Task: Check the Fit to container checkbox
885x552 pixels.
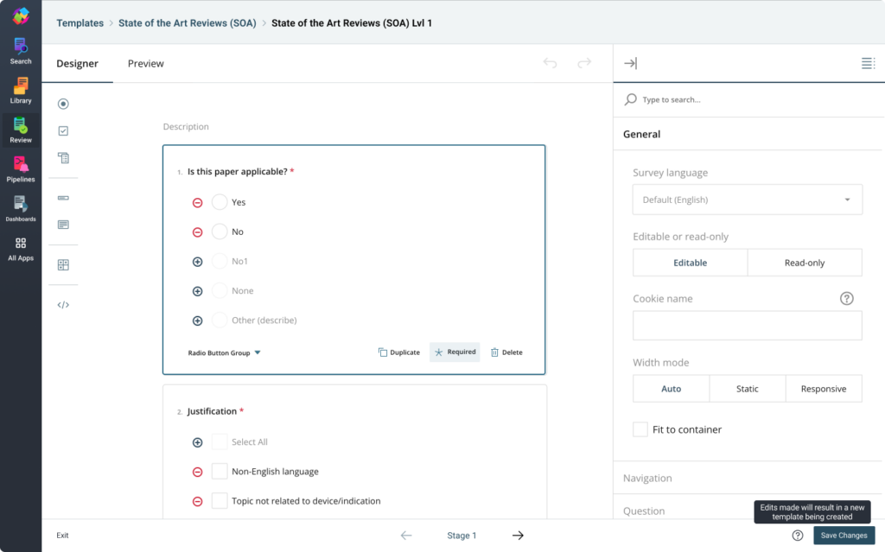Action: tap(640, 429)
